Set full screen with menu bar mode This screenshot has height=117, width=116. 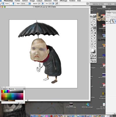click(93, 58)
